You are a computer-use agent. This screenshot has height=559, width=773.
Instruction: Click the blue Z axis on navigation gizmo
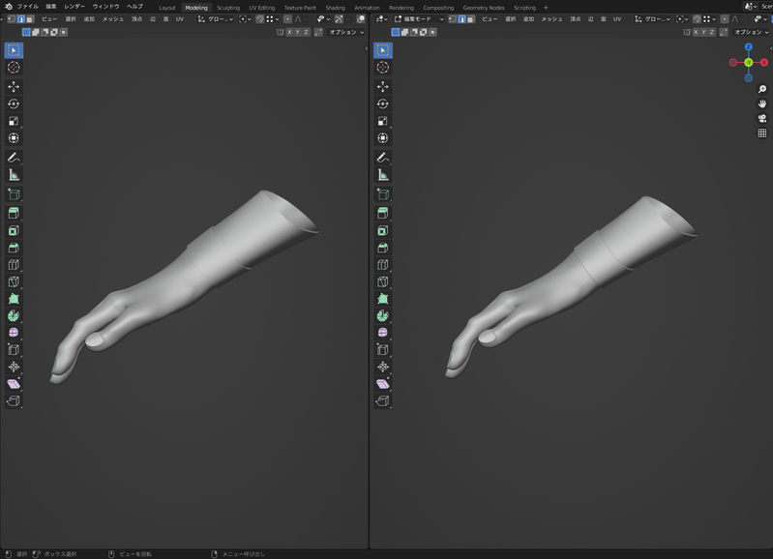749,46
